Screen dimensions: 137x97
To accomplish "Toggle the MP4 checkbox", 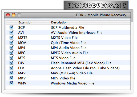I will (x=11, y=48).
